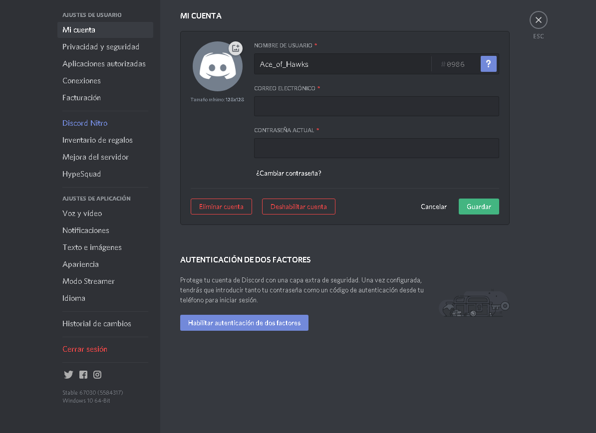596x433 pixels.
Task: Close settings with the X button
Action: click(x=538, y=20)
